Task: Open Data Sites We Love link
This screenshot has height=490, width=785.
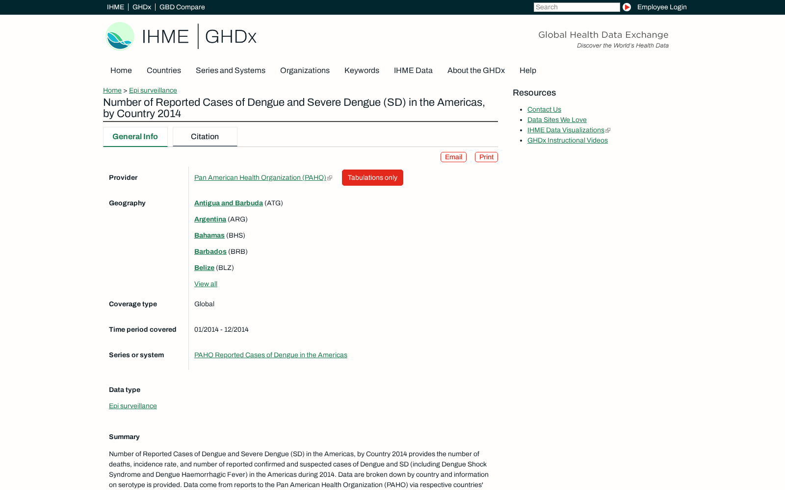Action: pos(557,120)
